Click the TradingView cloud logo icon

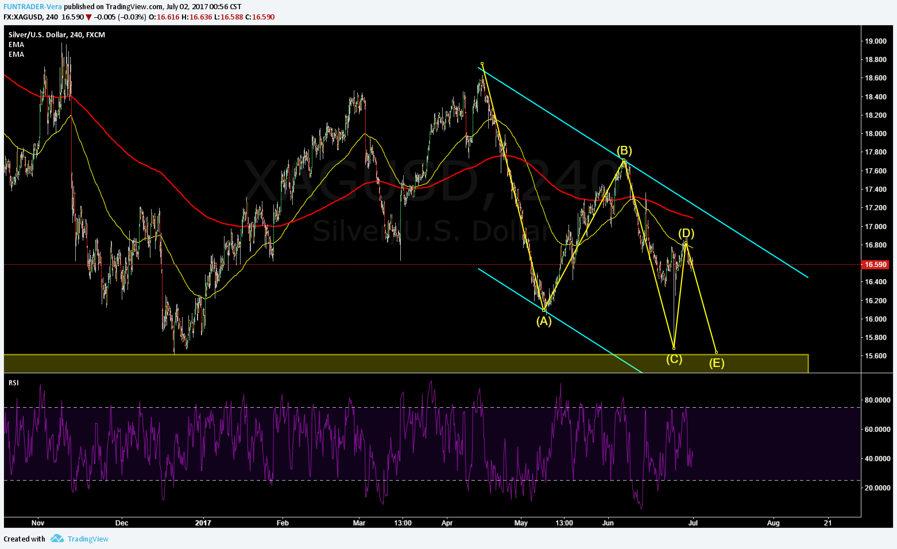click(57, 539)
